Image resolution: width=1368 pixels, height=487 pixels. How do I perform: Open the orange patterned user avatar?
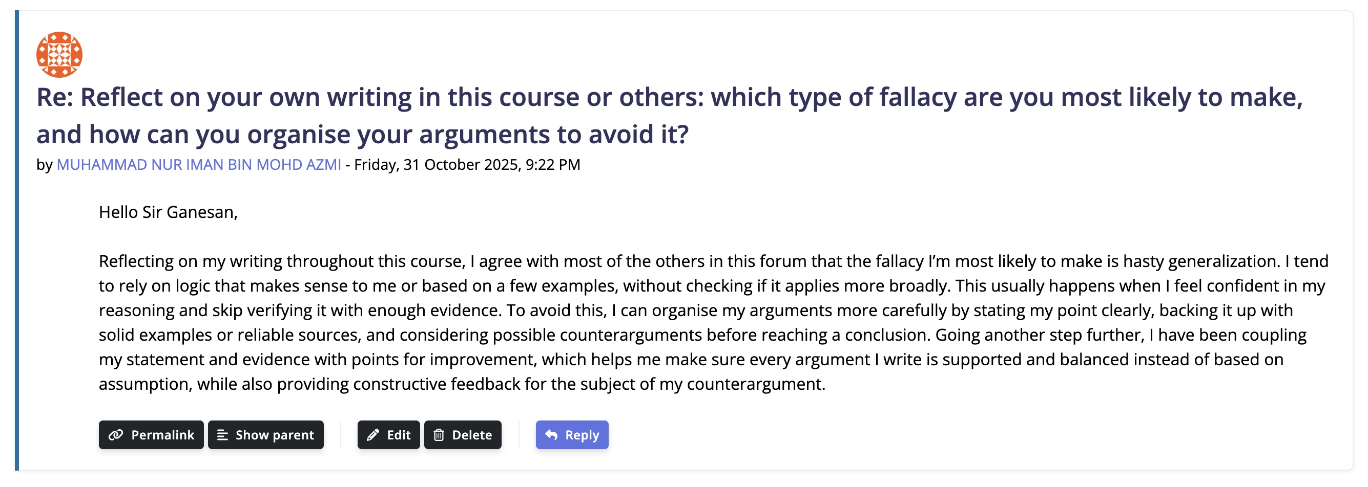point(59,55)
